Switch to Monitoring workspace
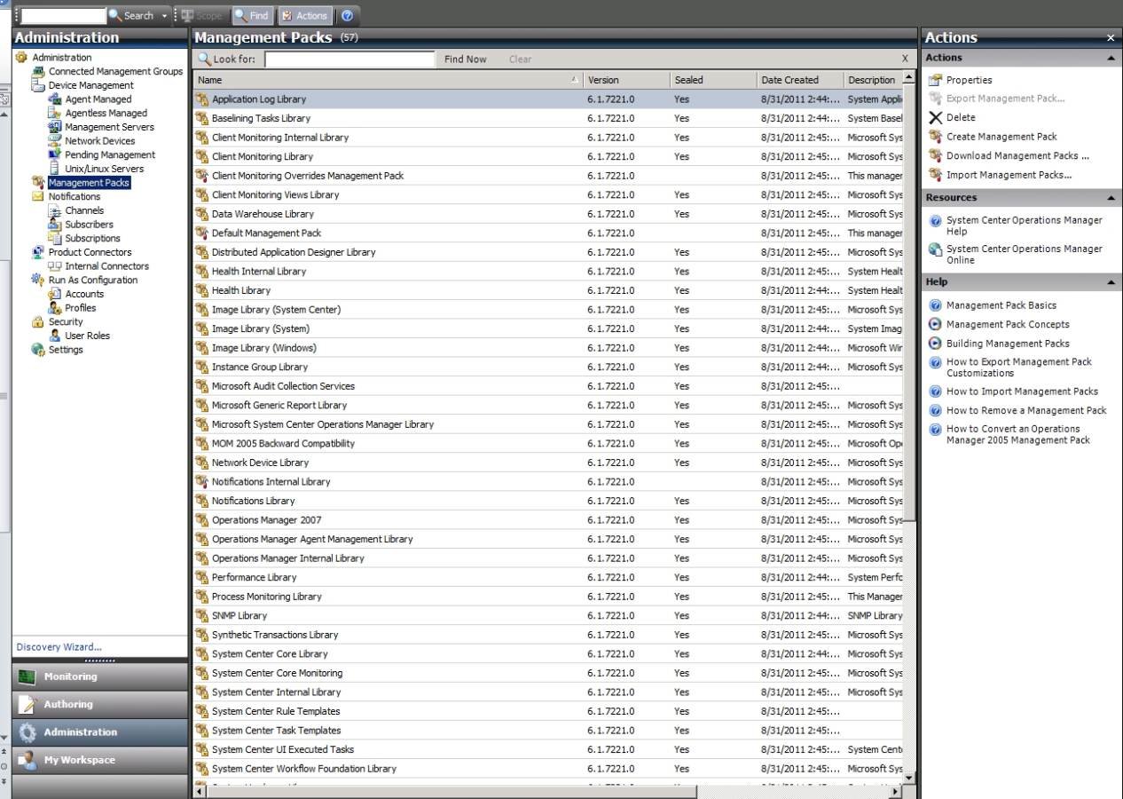1123x799 pixels. [x=99, y=676]
